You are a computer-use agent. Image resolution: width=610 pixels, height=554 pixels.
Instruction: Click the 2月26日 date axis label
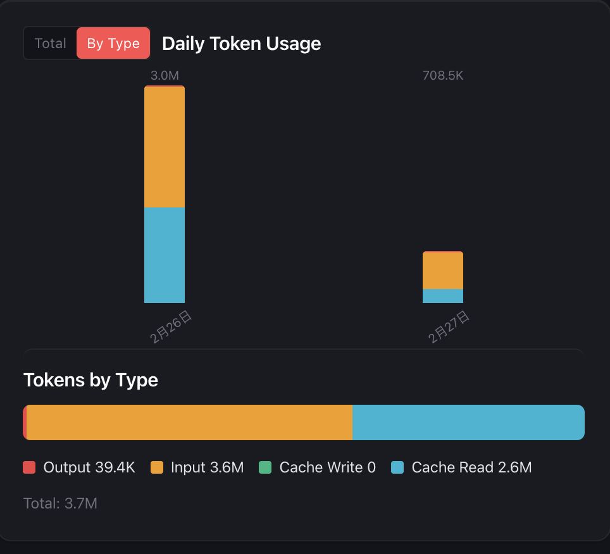coord(171,326)
